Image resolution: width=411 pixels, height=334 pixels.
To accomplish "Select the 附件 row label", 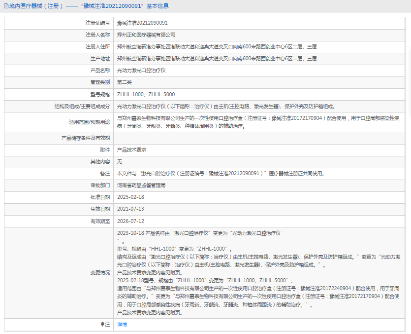I will tap(105, 150).
